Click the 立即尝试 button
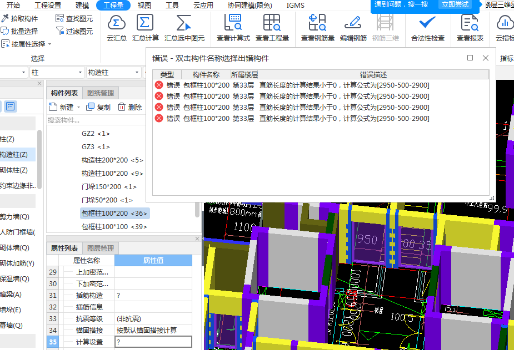Image resolution: width=514 pixels, height=350 pixels. coord(455,4)
